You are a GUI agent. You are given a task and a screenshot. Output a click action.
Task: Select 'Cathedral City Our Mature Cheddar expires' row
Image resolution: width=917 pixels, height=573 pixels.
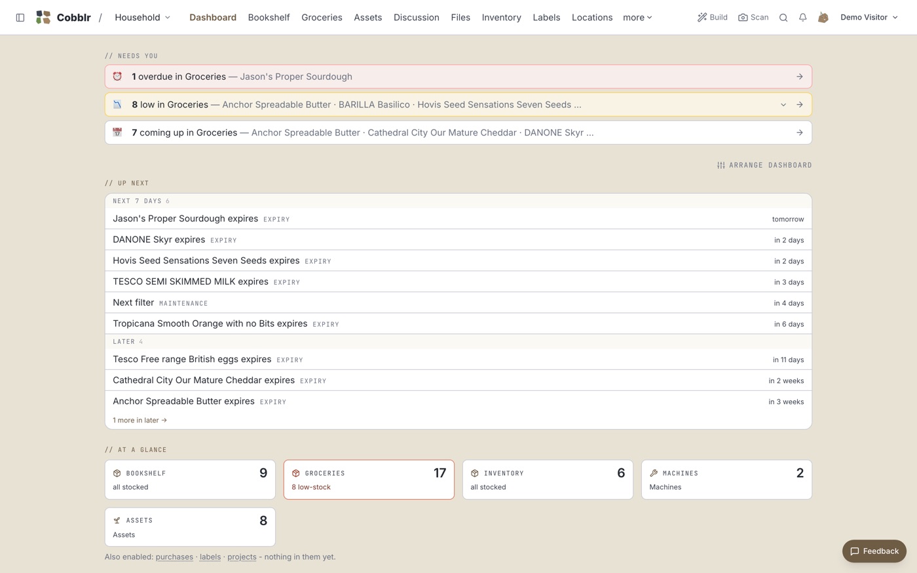(458, 380)
